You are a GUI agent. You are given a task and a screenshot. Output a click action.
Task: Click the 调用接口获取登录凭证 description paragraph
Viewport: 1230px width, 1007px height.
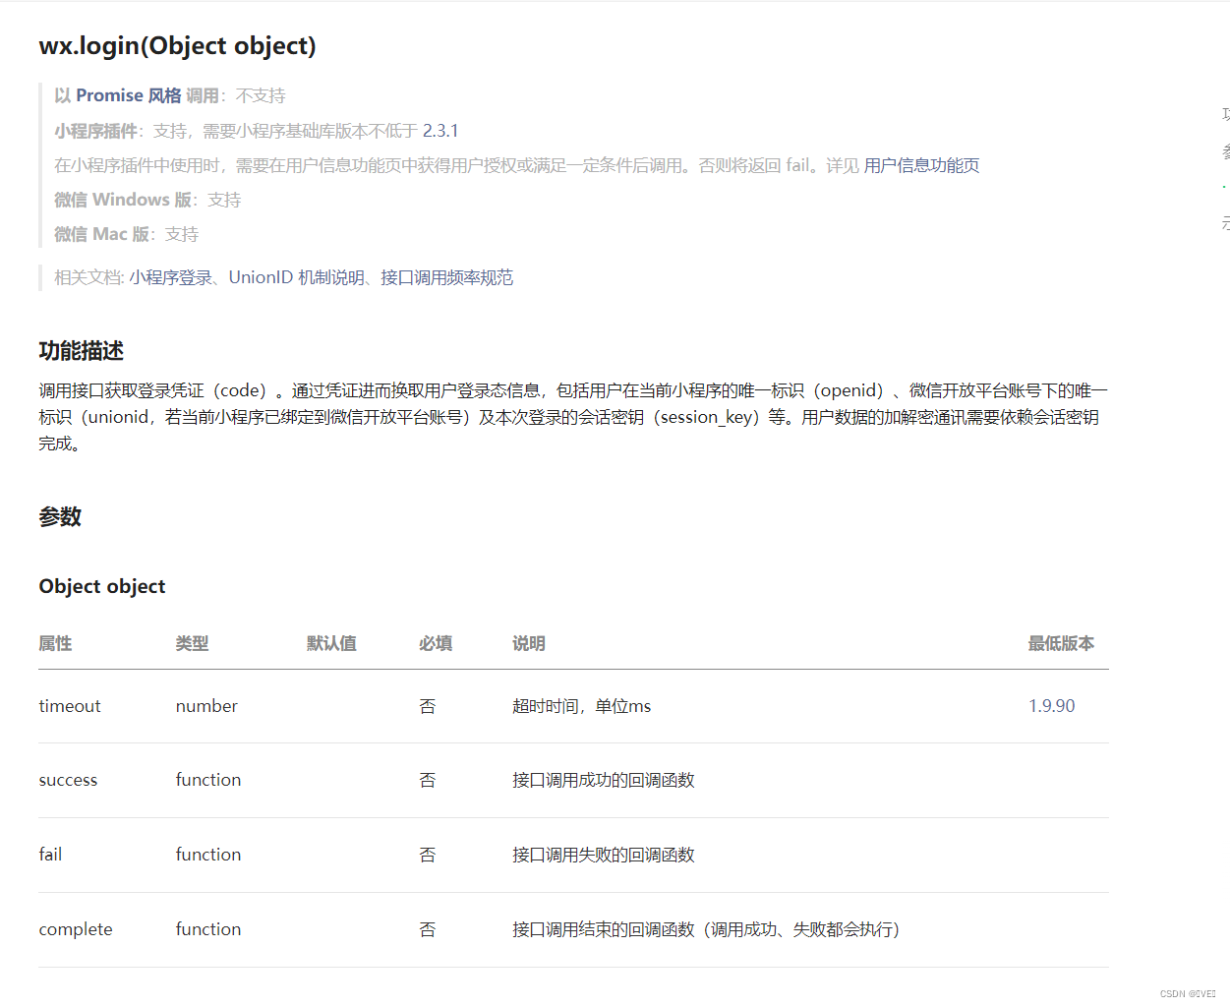pyautogui.click(x=573, y=417)
